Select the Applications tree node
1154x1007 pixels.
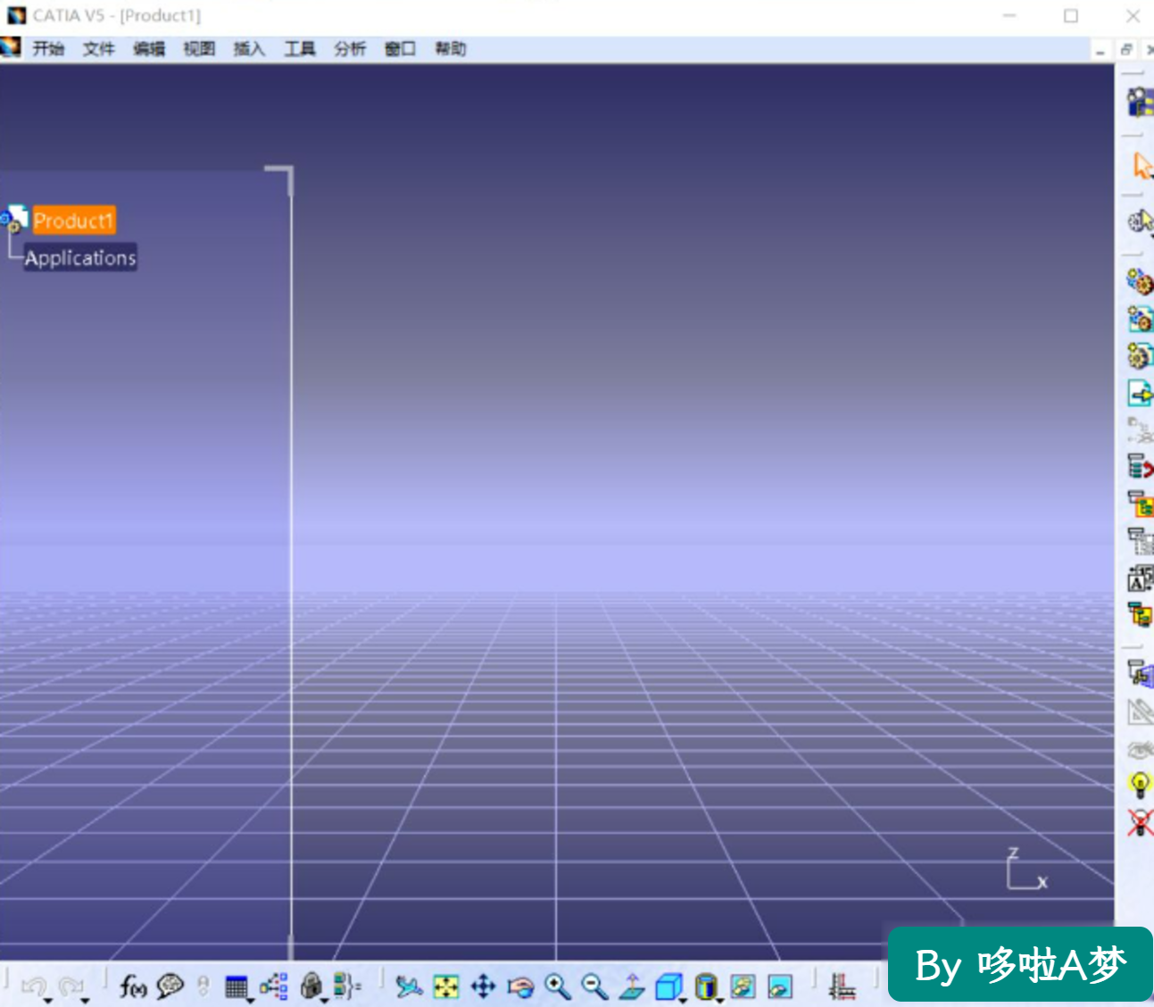pyautogui.click(x=80, y=258)
